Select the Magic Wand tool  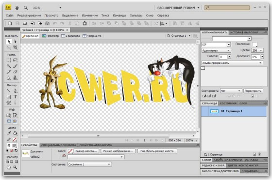pos(9,66)
